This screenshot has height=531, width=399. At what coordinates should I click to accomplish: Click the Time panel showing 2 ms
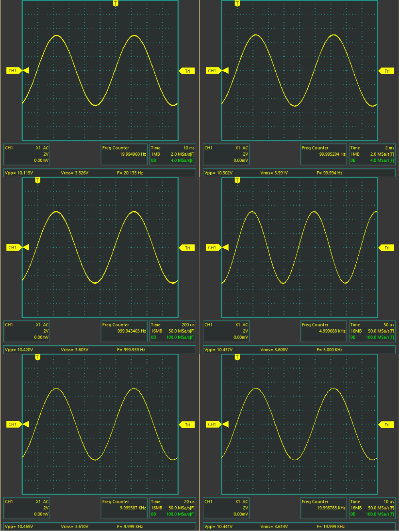[372, 154]
